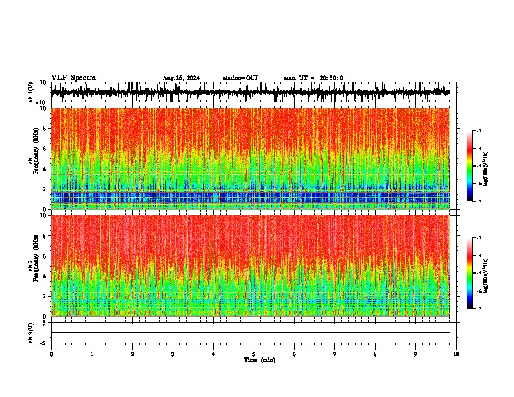The image size is (514, 397).
Task: Click the "6" kHz tick of ch.1 spectrogram
Action: (x=45, y=149)
